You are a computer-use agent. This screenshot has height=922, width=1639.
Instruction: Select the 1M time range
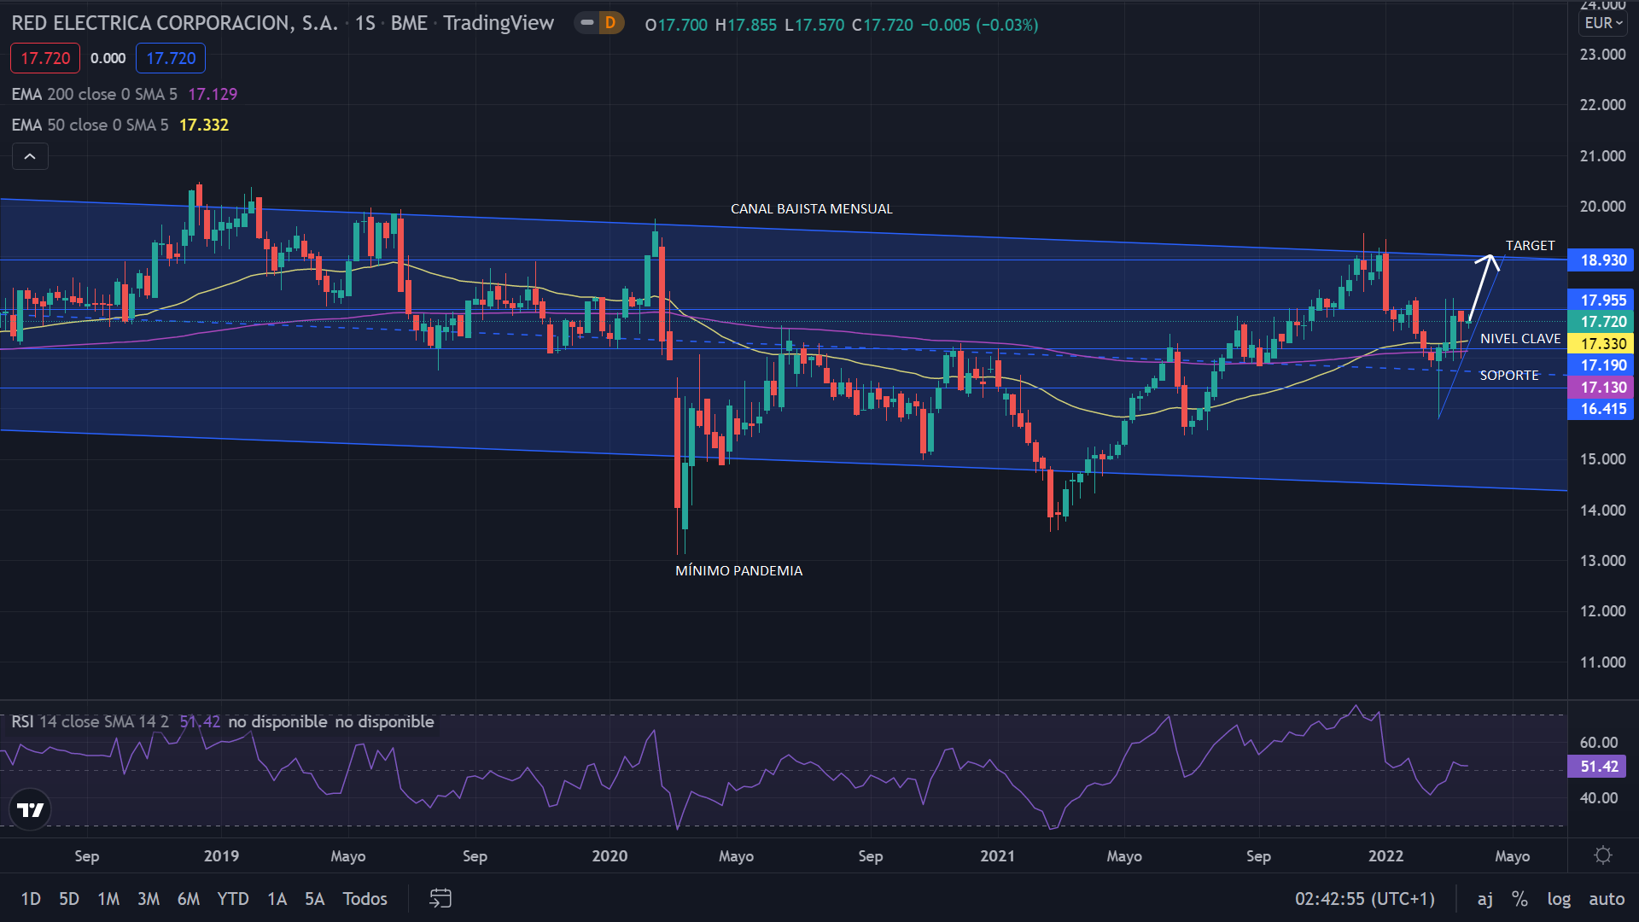108,899
